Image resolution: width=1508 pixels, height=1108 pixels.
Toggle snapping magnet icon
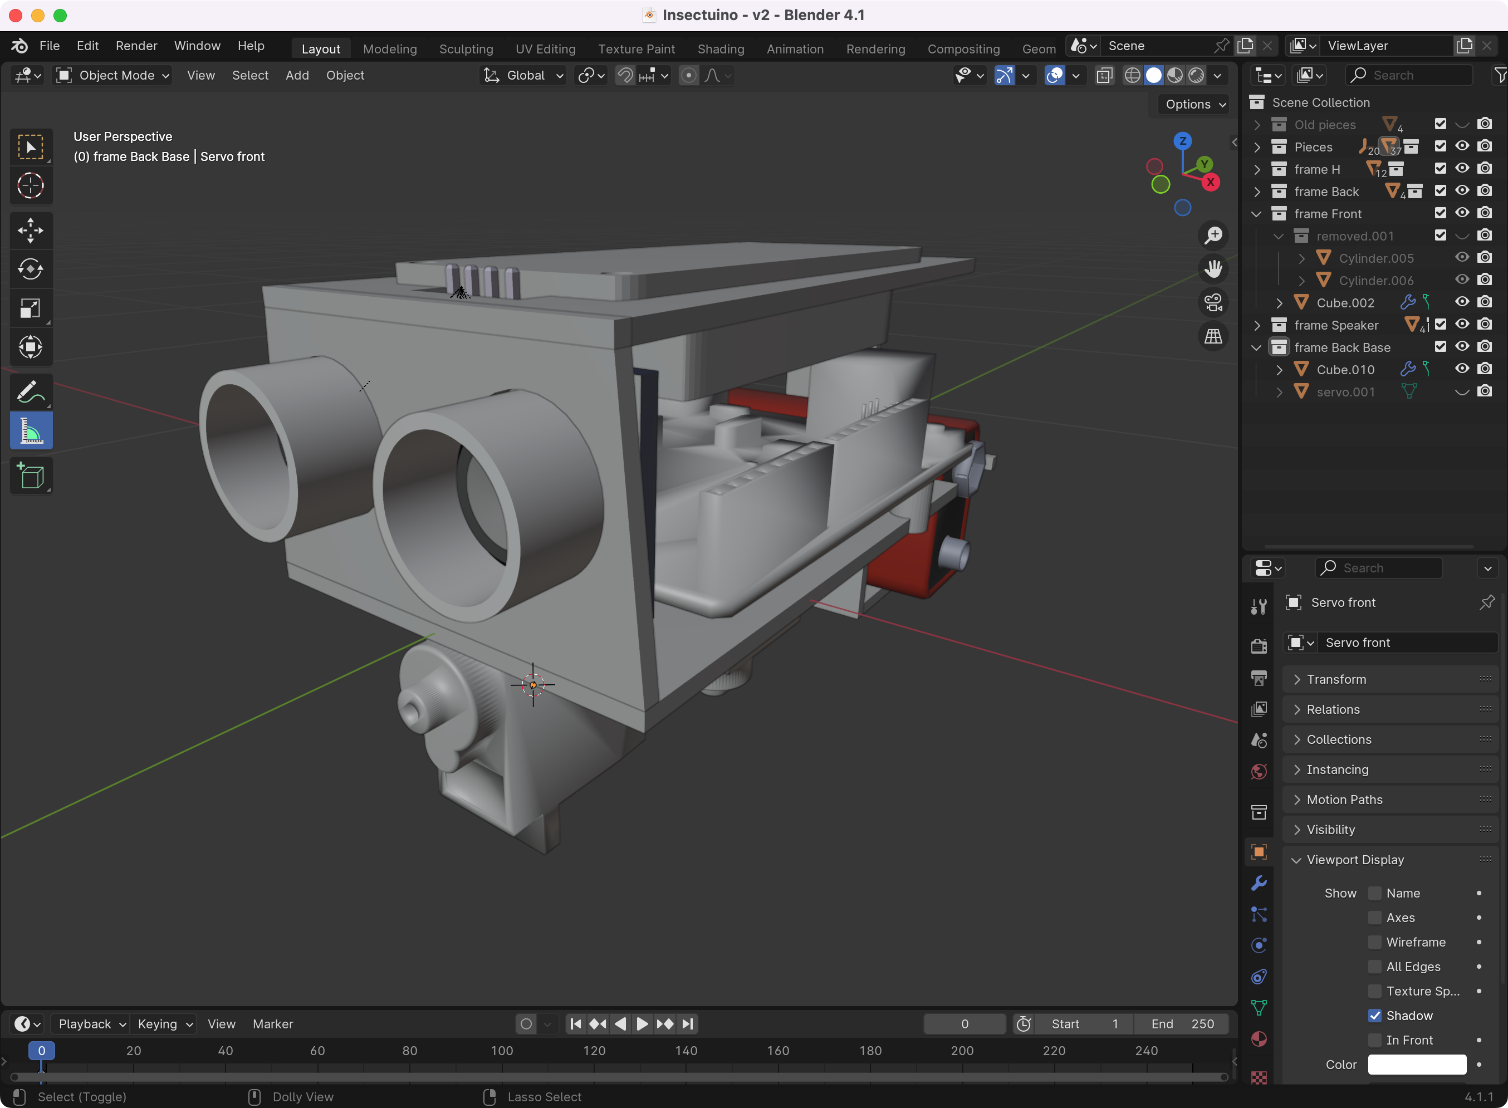(625, 75)
